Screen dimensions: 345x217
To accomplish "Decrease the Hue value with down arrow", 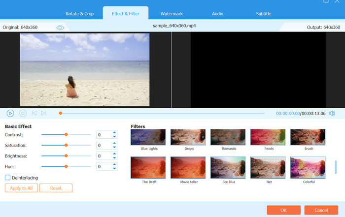I will pos(114,168).
